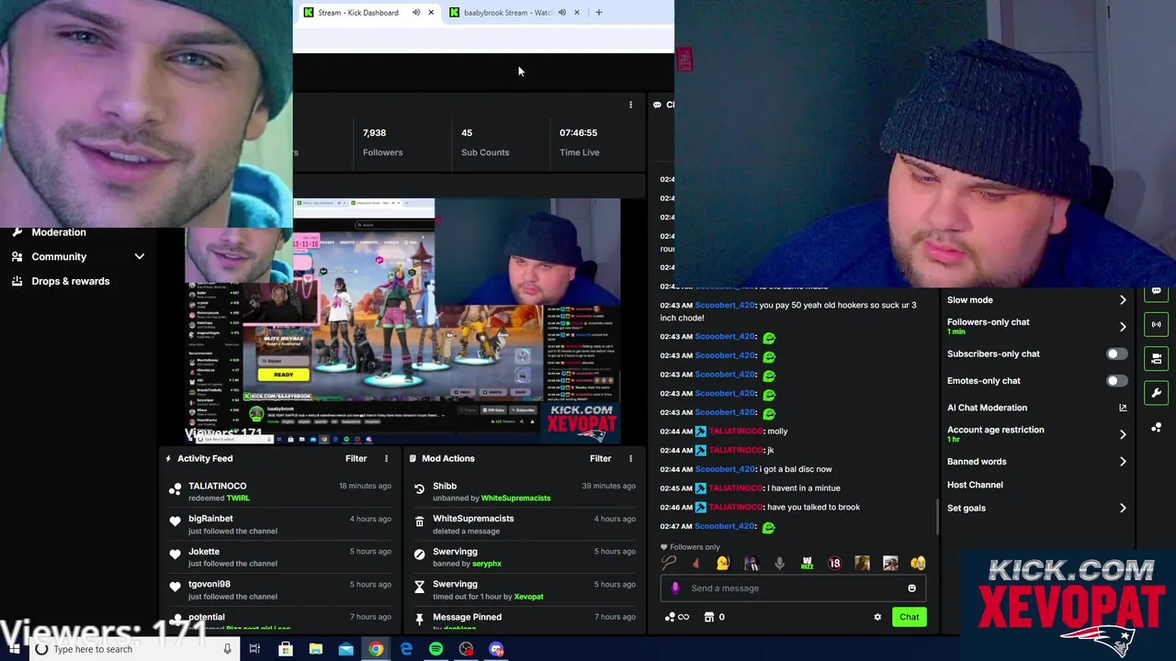
Task: Toggle Emotes-only chat switch
Action: coord(1116,380)
